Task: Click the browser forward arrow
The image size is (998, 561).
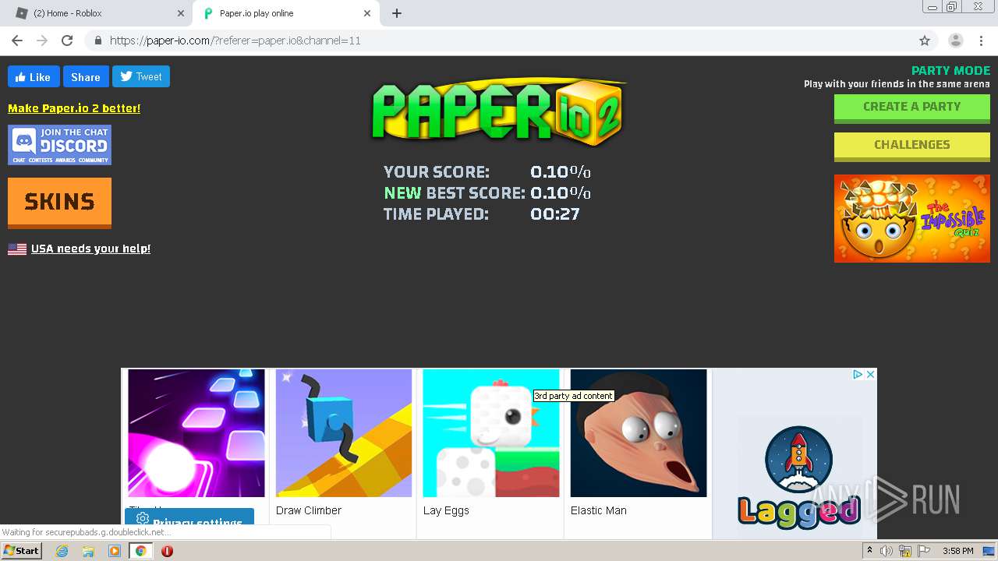Action: click(42, 41)
